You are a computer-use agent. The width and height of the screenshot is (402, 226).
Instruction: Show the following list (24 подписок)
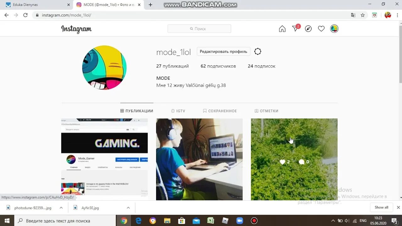tap(262, 66)
